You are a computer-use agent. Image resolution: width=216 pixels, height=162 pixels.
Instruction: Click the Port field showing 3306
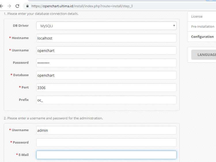[x=106, y=88]
